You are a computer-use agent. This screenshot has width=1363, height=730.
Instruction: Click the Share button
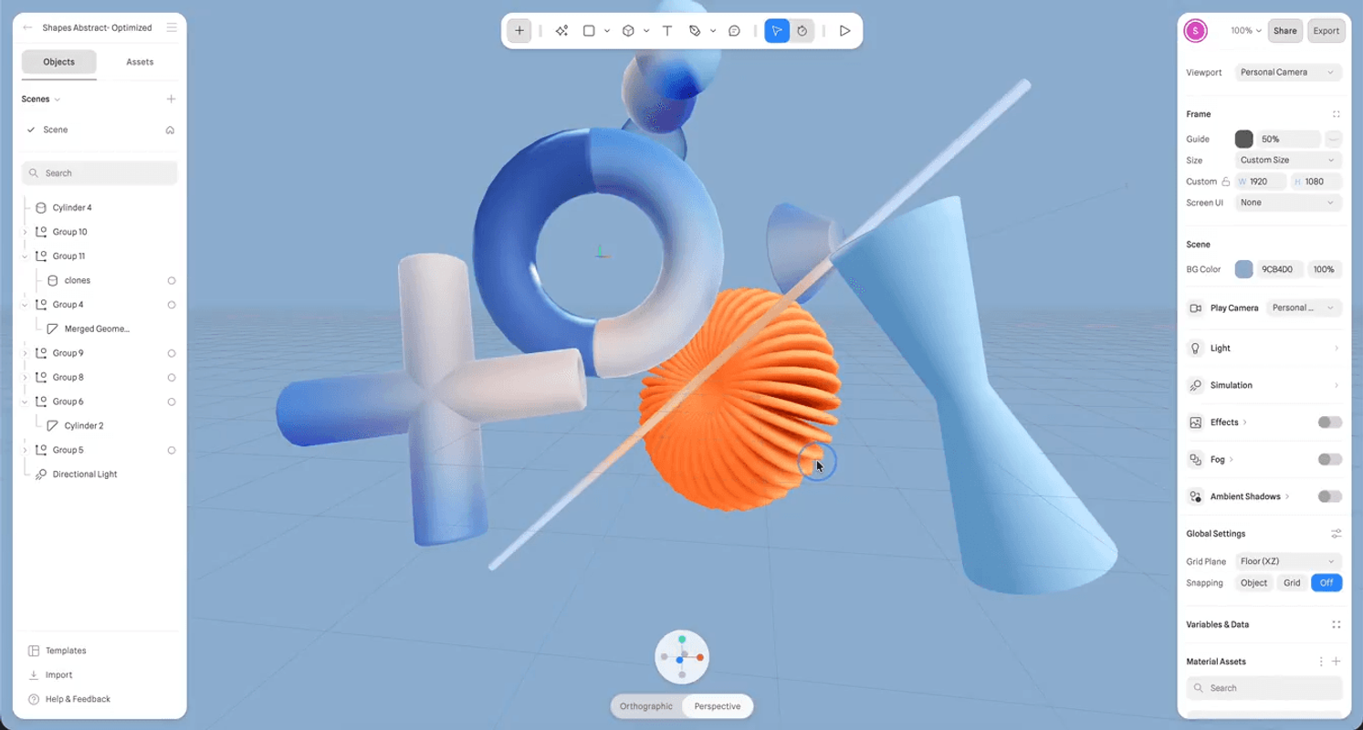tap(1284, 31)
